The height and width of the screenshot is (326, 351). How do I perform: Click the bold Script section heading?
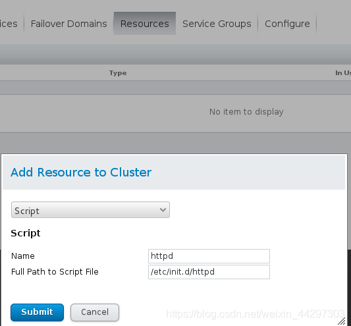tap(26, 233)
